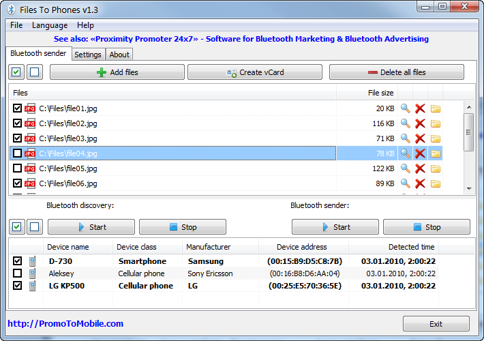The width and height of the screenshot is (484, 341).
Task: Click the Device name column header
Action: coord(78,247)
